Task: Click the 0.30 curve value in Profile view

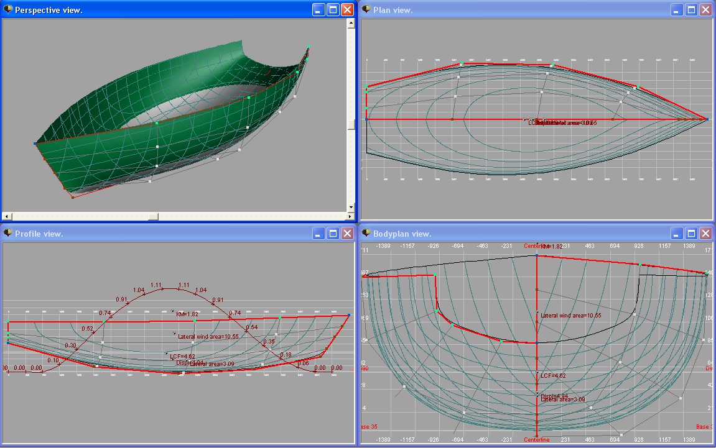Action: (70, 345)
